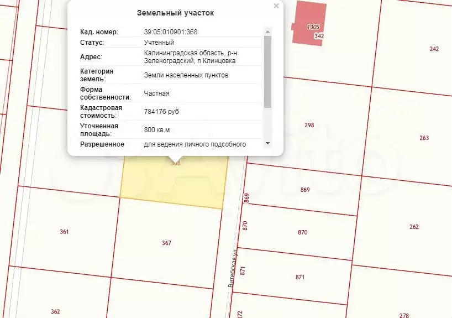Viewport: 452px width, 318px height.
Task: Click parcel label 342 near building
Action: tap(319, 36)
